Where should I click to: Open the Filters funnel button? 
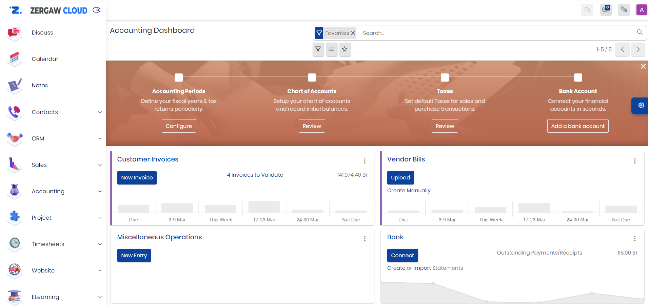(x=318, y=49)
